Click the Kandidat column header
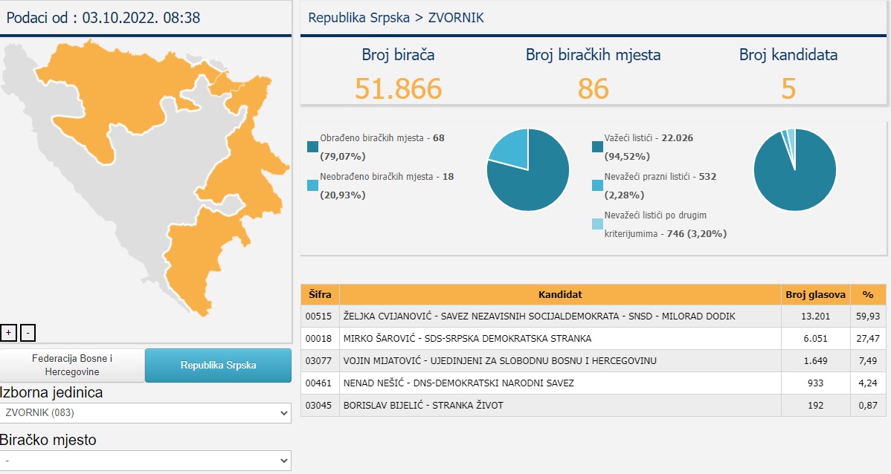This screenshot has width=891, height=474. 560,294
